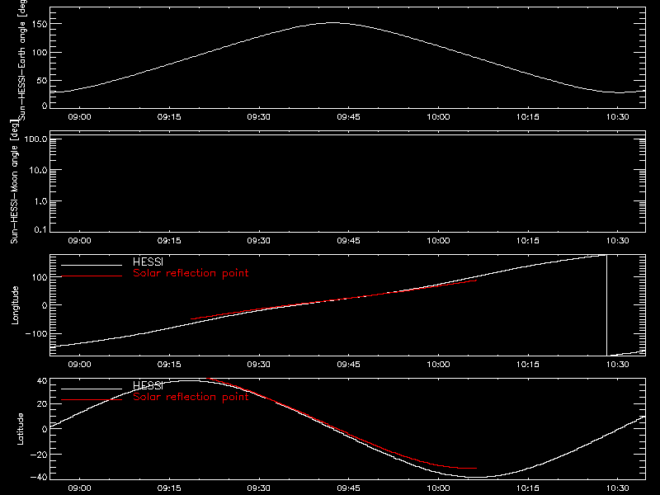Image resolution: width=660 pixels, height=495 pixels.
Task: Click the 10.0 tick on Moon angle axis
Action: [38, 170]
